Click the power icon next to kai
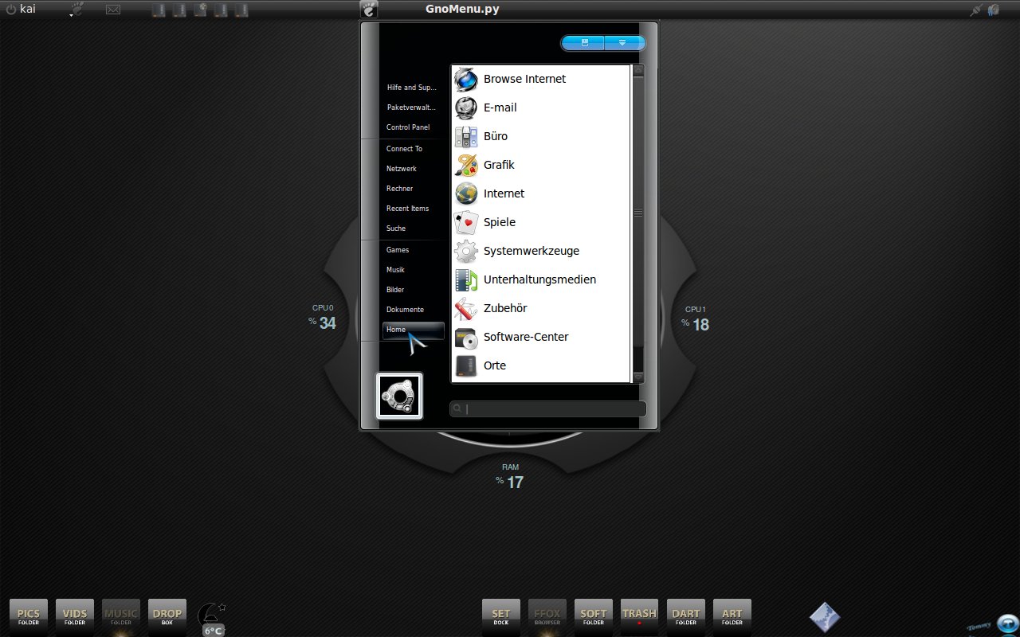Image resolution: width=1020 pixels, height=637 pixels. 11,10
